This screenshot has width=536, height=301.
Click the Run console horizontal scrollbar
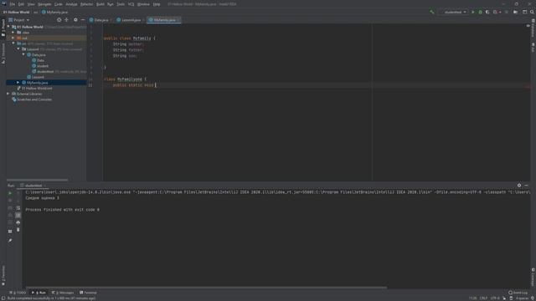(207, 288)
